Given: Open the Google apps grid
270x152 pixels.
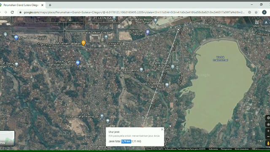Looking at the screenshot, I should point(257,22).
